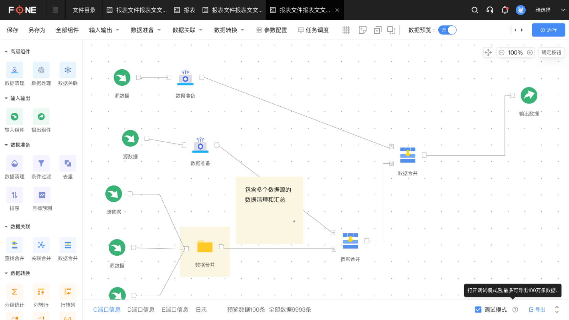Screen dimensions: 569x320
Task: Uncheck the 调试模式 checkbox
Action: click(x=478, y=310)
